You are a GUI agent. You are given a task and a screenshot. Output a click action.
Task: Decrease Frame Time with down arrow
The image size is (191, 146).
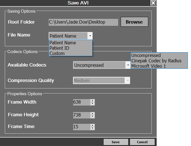coord(92,128)
